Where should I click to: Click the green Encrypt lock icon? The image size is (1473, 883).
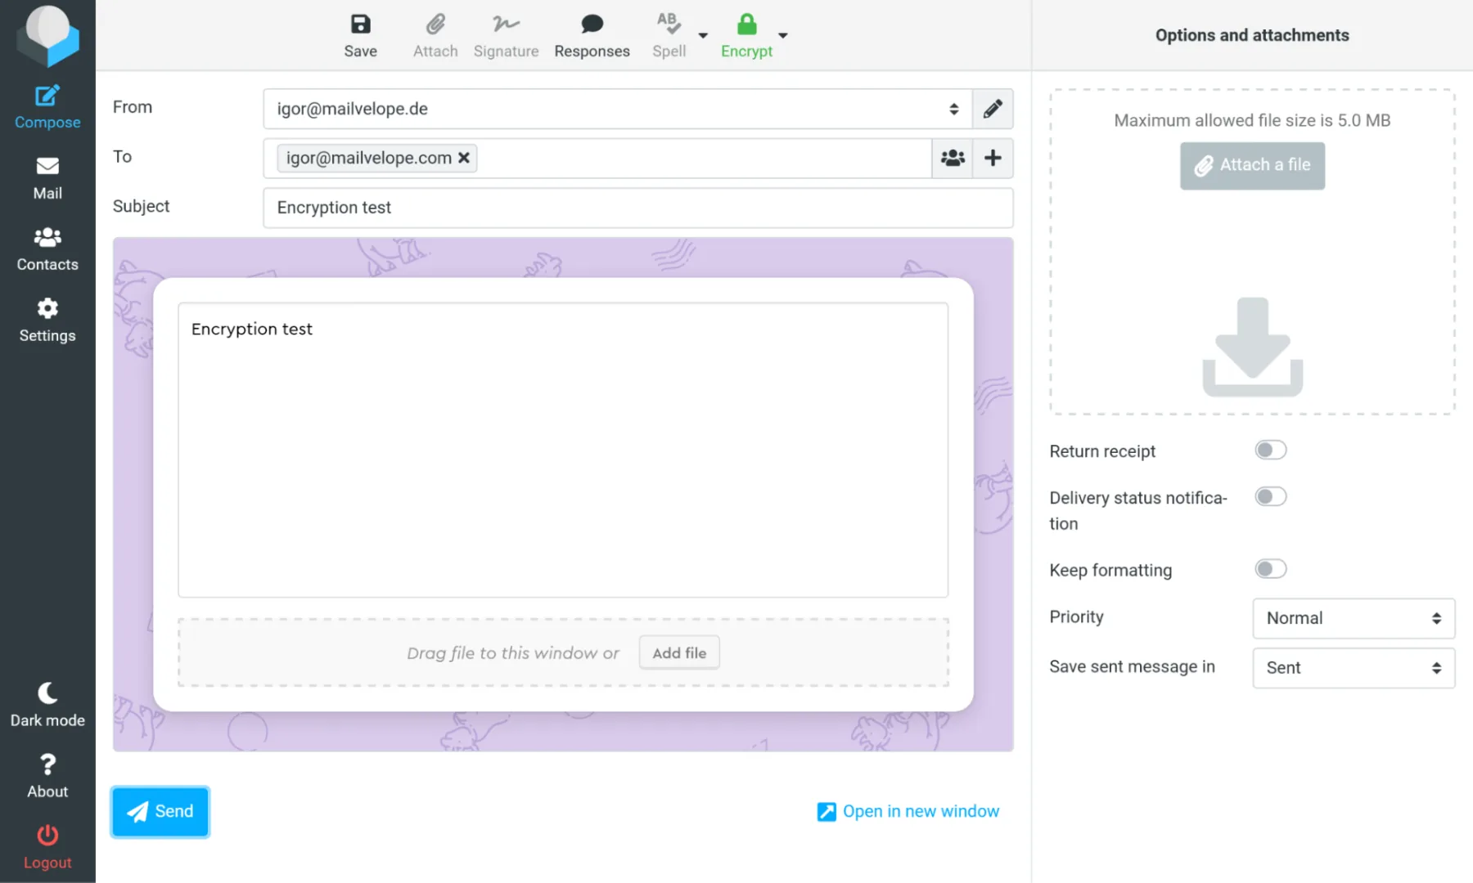[746, 34]
